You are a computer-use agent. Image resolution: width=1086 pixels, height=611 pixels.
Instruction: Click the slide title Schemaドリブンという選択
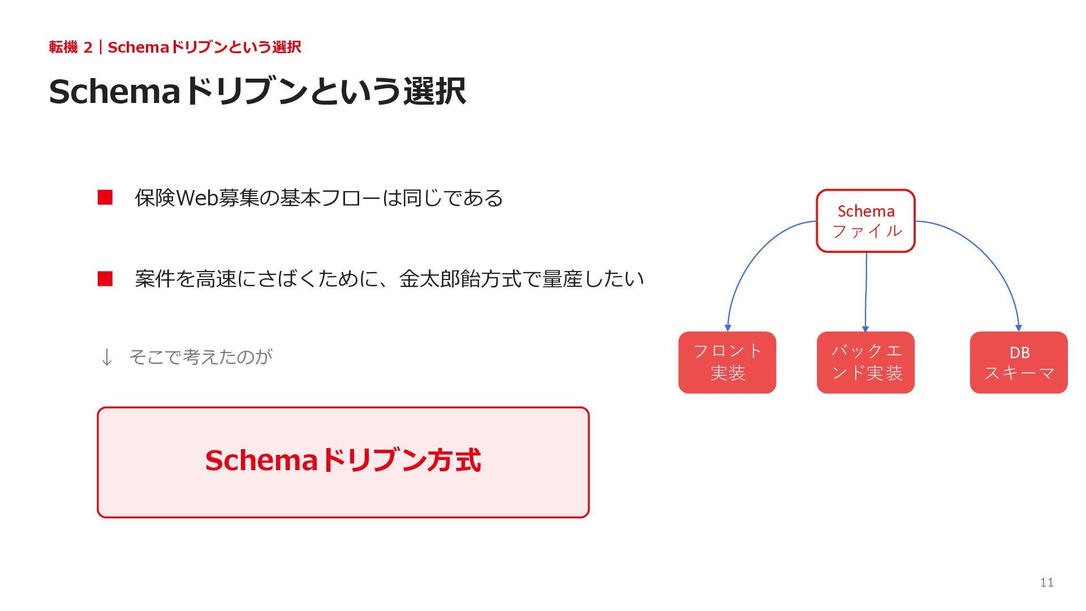[257, 91]
